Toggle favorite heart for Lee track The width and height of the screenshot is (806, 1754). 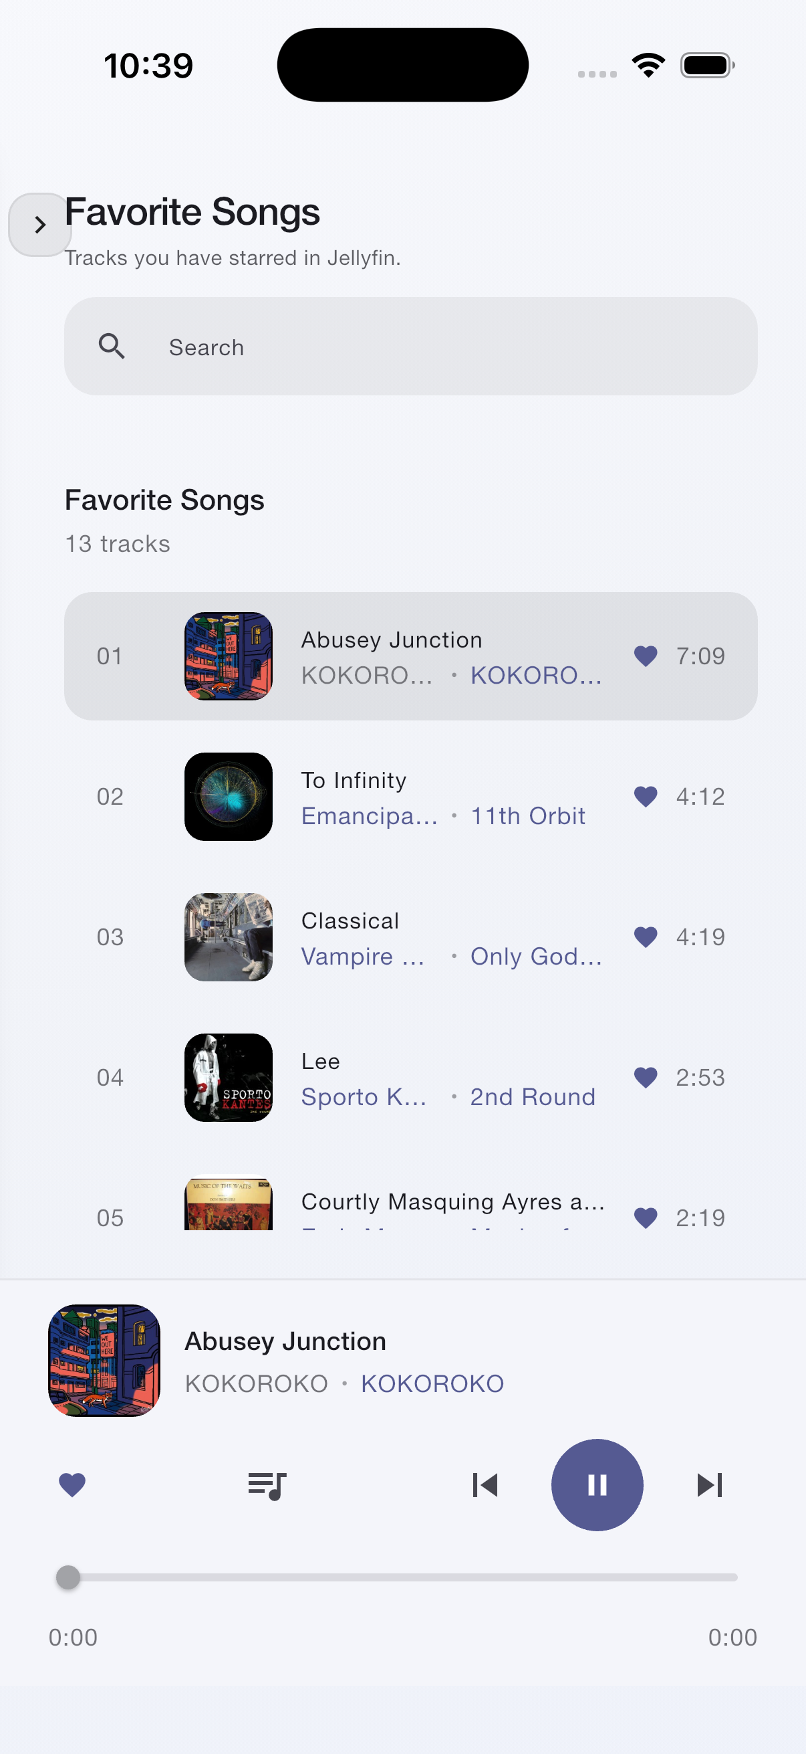pyautogui.click(x=646, y=1077)
